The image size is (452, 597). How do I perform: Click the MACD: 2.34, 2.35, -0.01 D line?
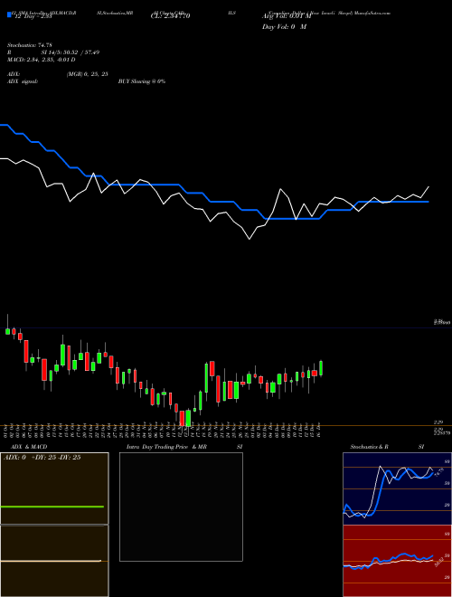41,60
